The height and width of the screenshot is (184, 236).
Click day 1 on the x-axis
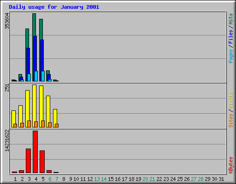tap(15, 179)
